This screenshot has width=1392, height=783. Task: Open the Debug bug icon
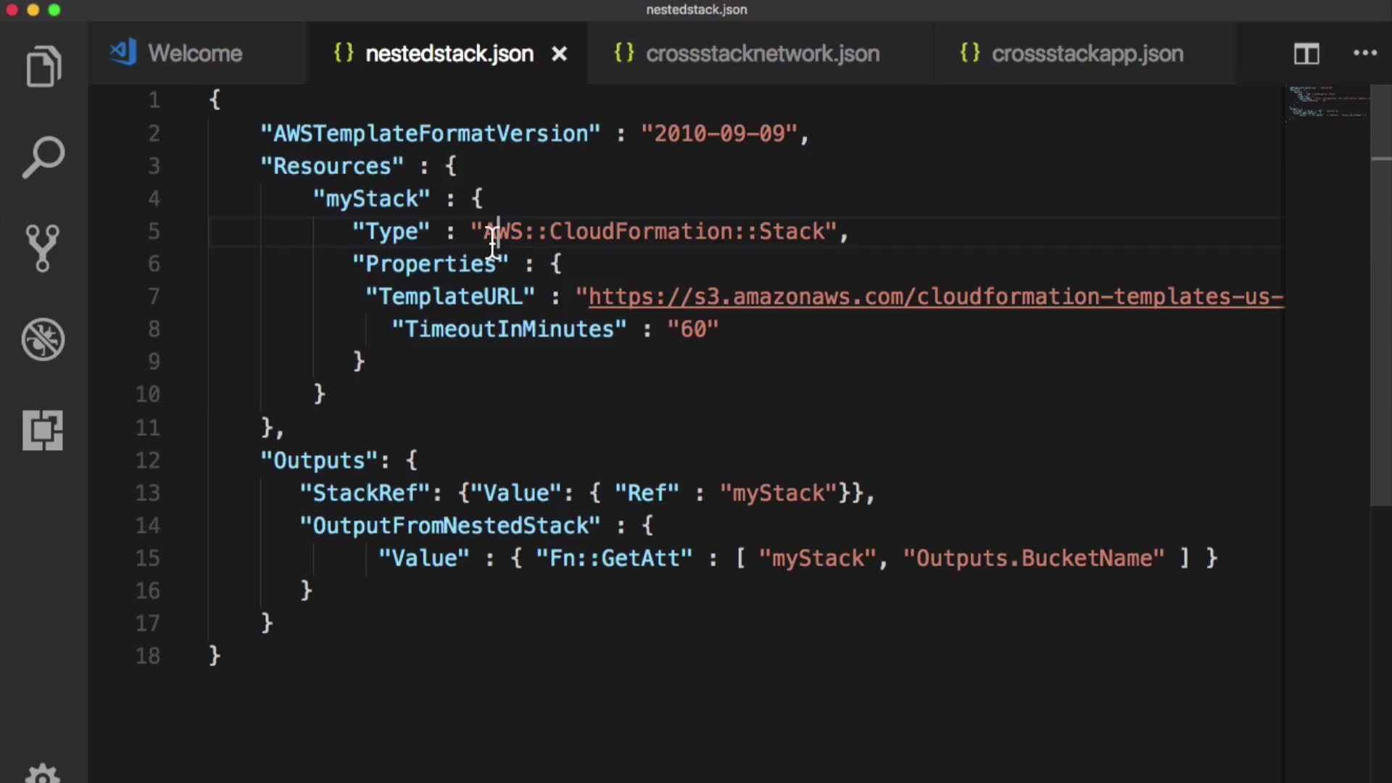[43, 339]
